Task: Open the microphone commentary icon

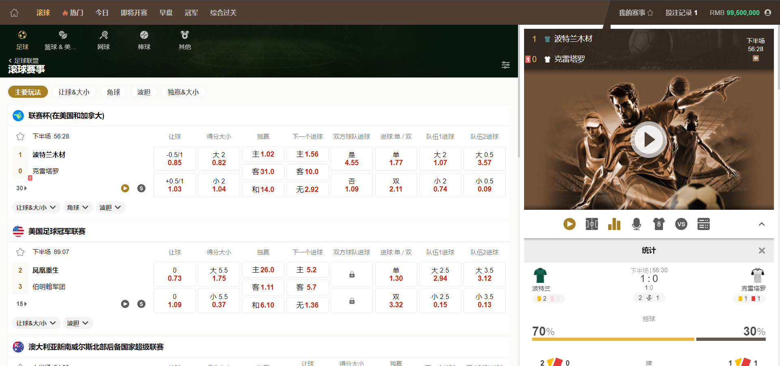Action: [636, 224]
